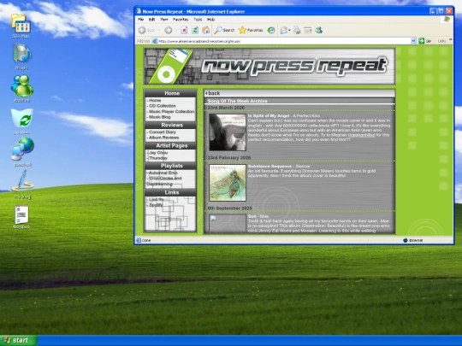Open the View menu
Image resolution: width=462 pixels, height=346 pixels.
point(163,20)
